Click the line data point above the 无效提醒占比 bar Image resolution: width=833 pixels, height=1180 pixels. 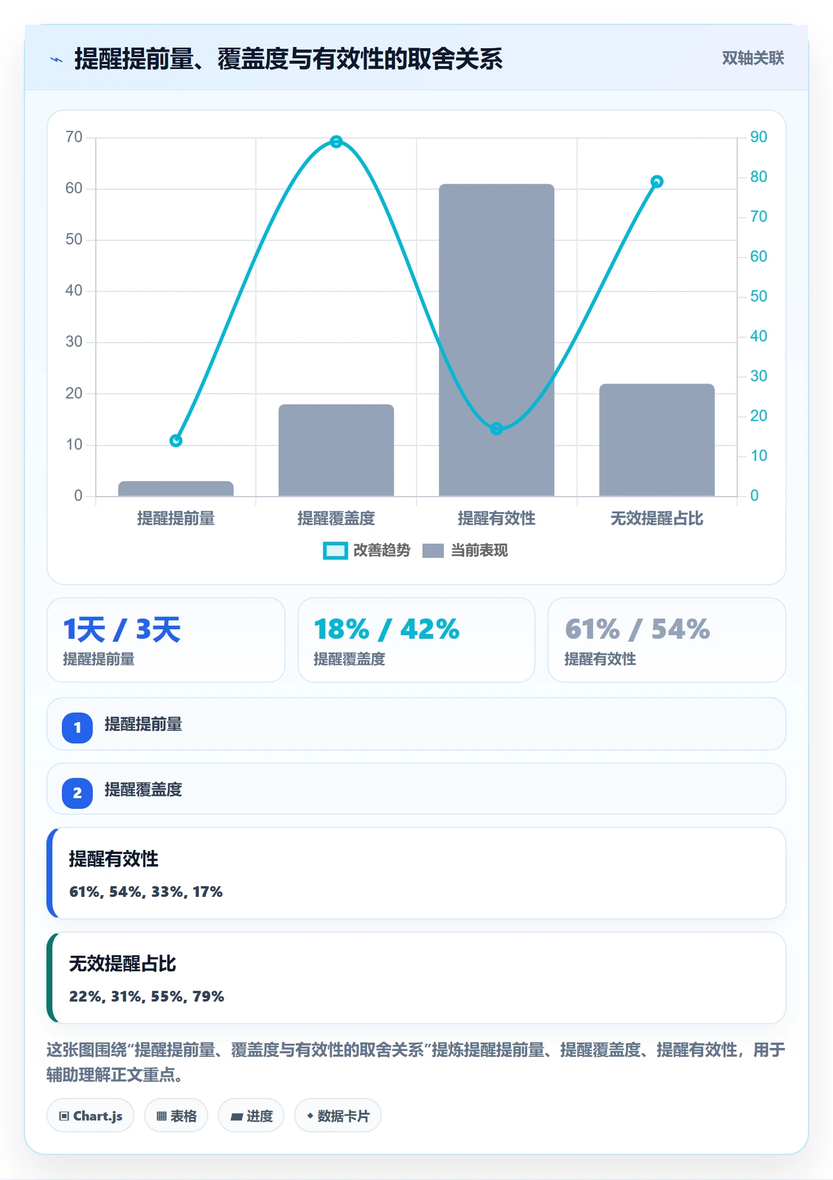657,181
